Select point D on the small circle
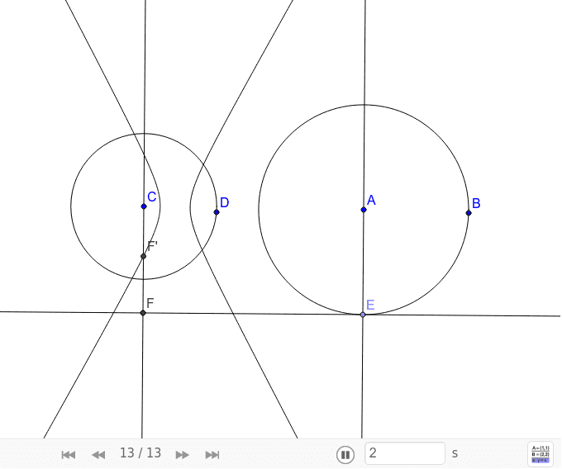Screen dimensions: 562x469 (217, 212)
